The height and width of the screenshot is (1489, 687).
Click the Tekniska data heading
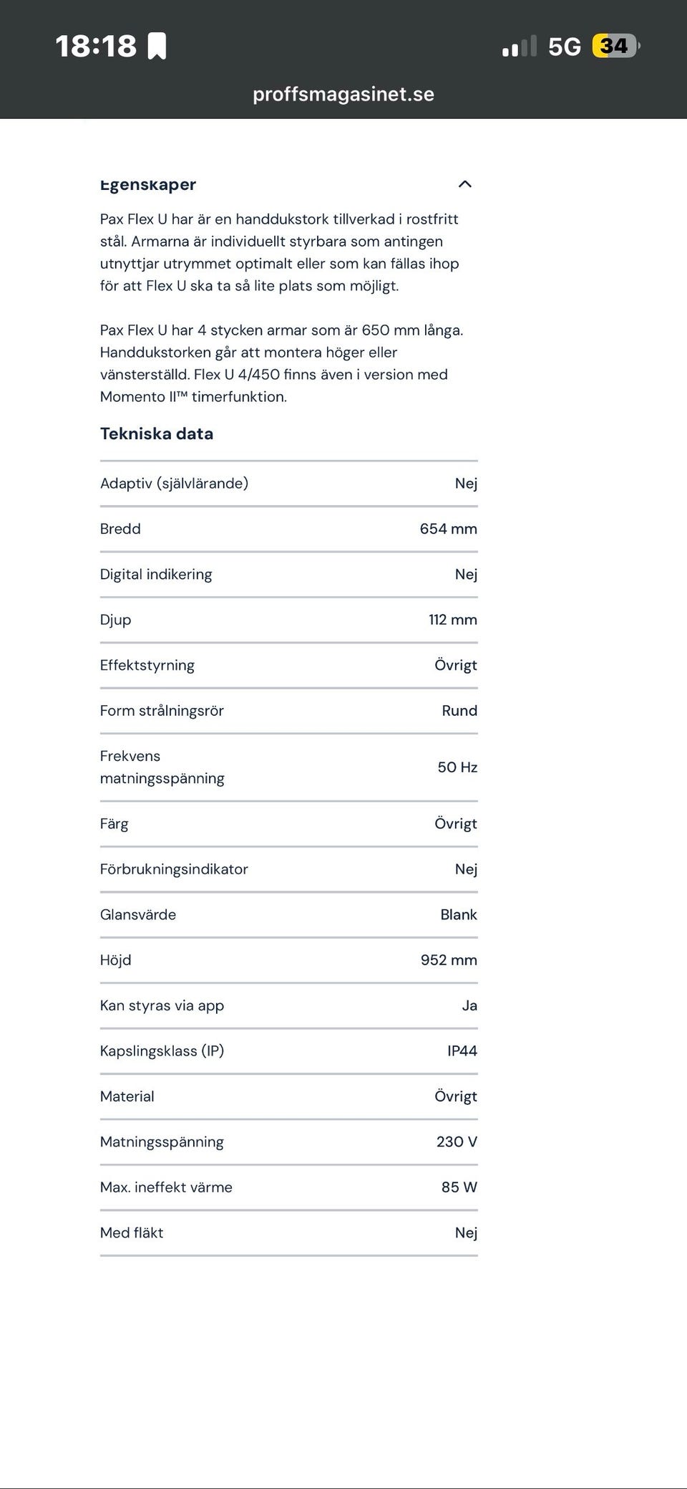[x=157, y=434]
